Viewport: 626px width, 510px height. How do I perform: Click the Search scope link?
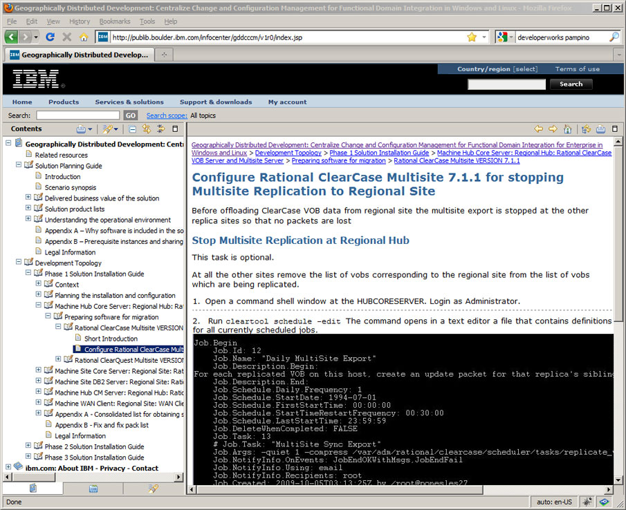[x=166, y=115]
